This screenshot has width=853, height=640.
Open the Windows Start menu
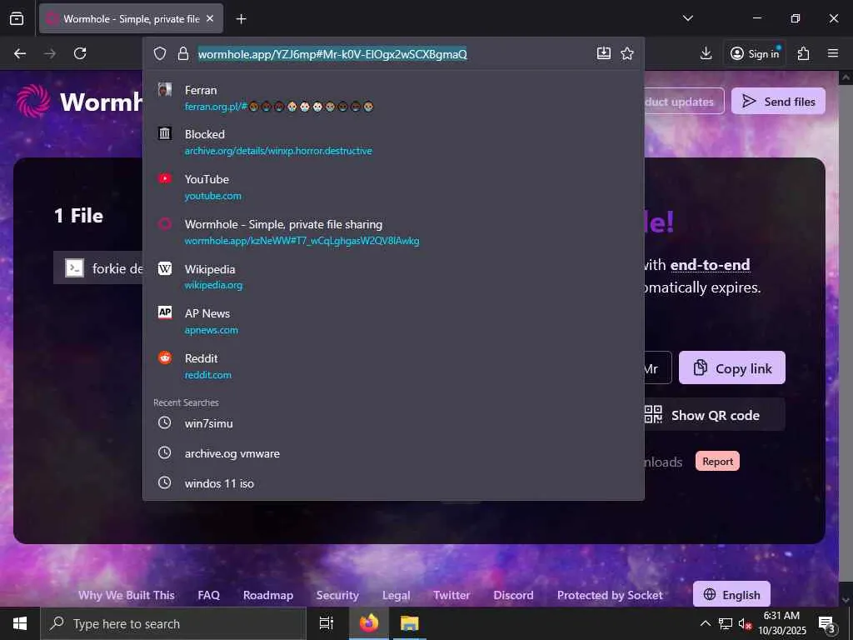(20, 623)
